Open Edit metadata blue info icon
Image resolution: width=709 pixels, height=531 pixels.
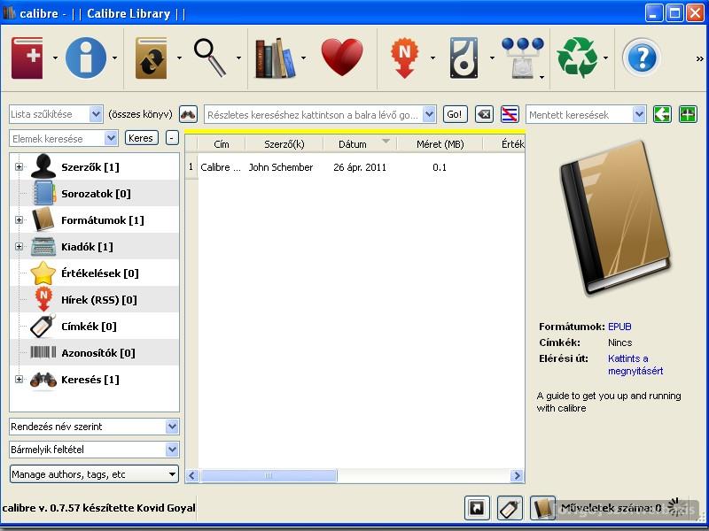click(86, 58)
